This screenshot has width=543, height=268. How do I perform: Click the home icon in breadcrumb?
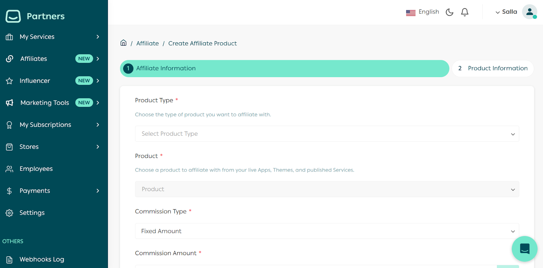[124, 43]
